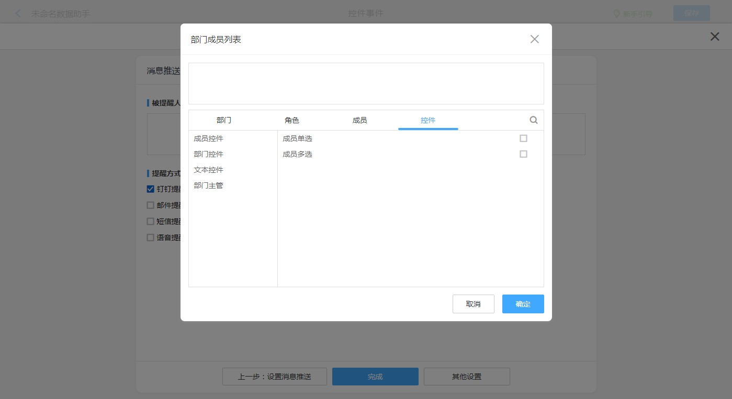Switch to the 角色 tab
This screenshot has height=399, width=732.
[x=292, y=120]
